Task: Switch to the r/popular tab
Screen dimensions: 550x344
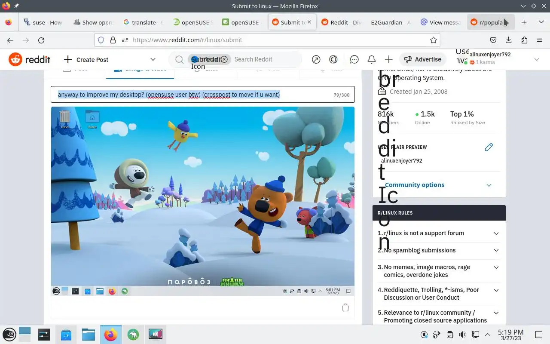Action: click(x=490, y=22)
